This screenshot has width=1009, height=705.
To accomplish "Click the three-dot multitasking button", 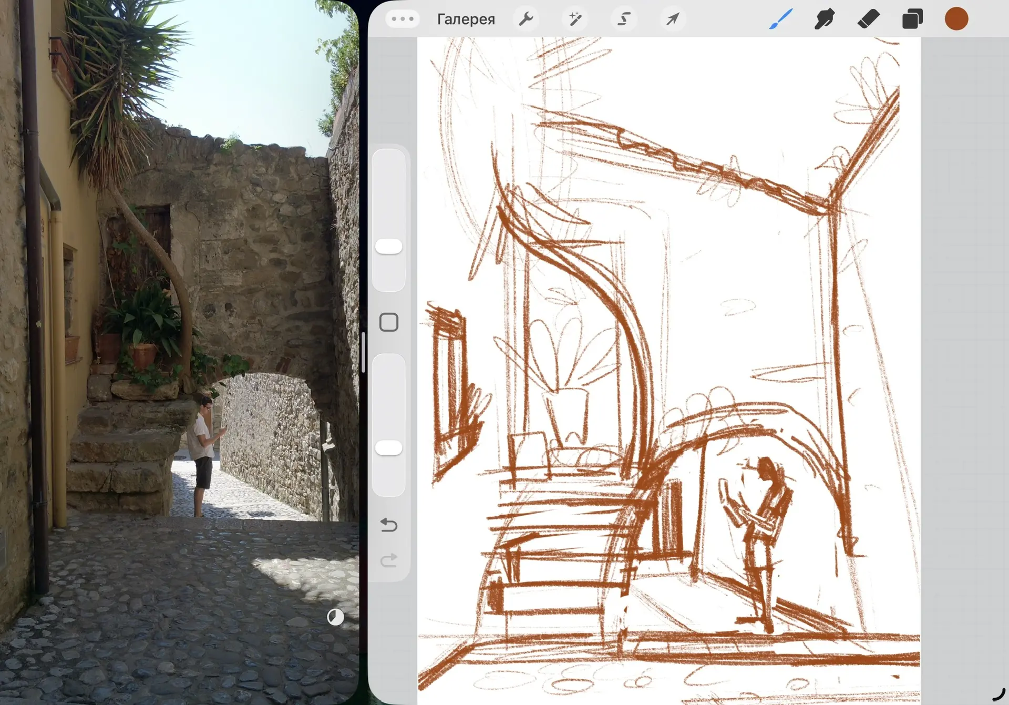I will click(x=403, y=19).
